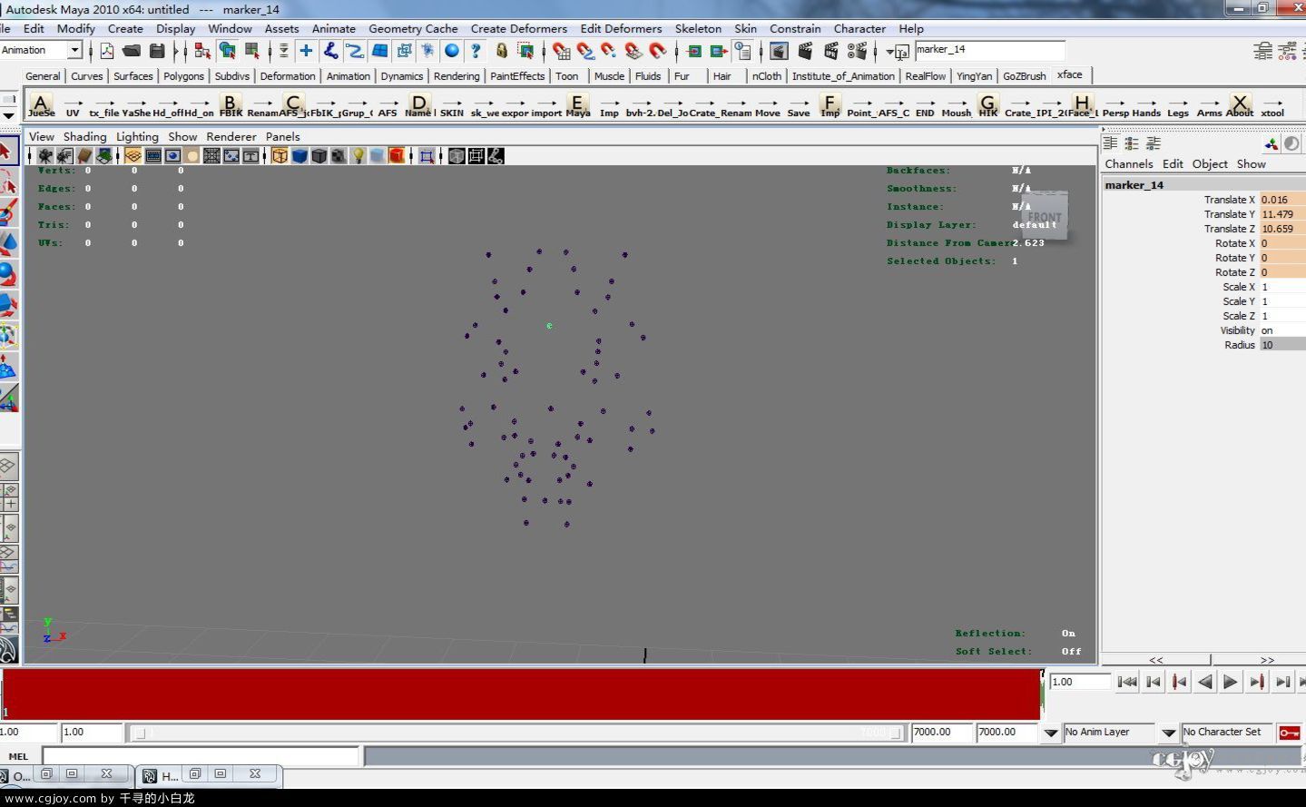Open the No Anim Layer dropdown

tap(1051, 733)
